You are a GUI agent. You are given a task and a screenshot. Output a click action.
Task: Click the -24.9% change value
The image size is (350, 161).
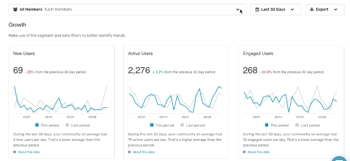pyautogui.click(x=266, y=72)
